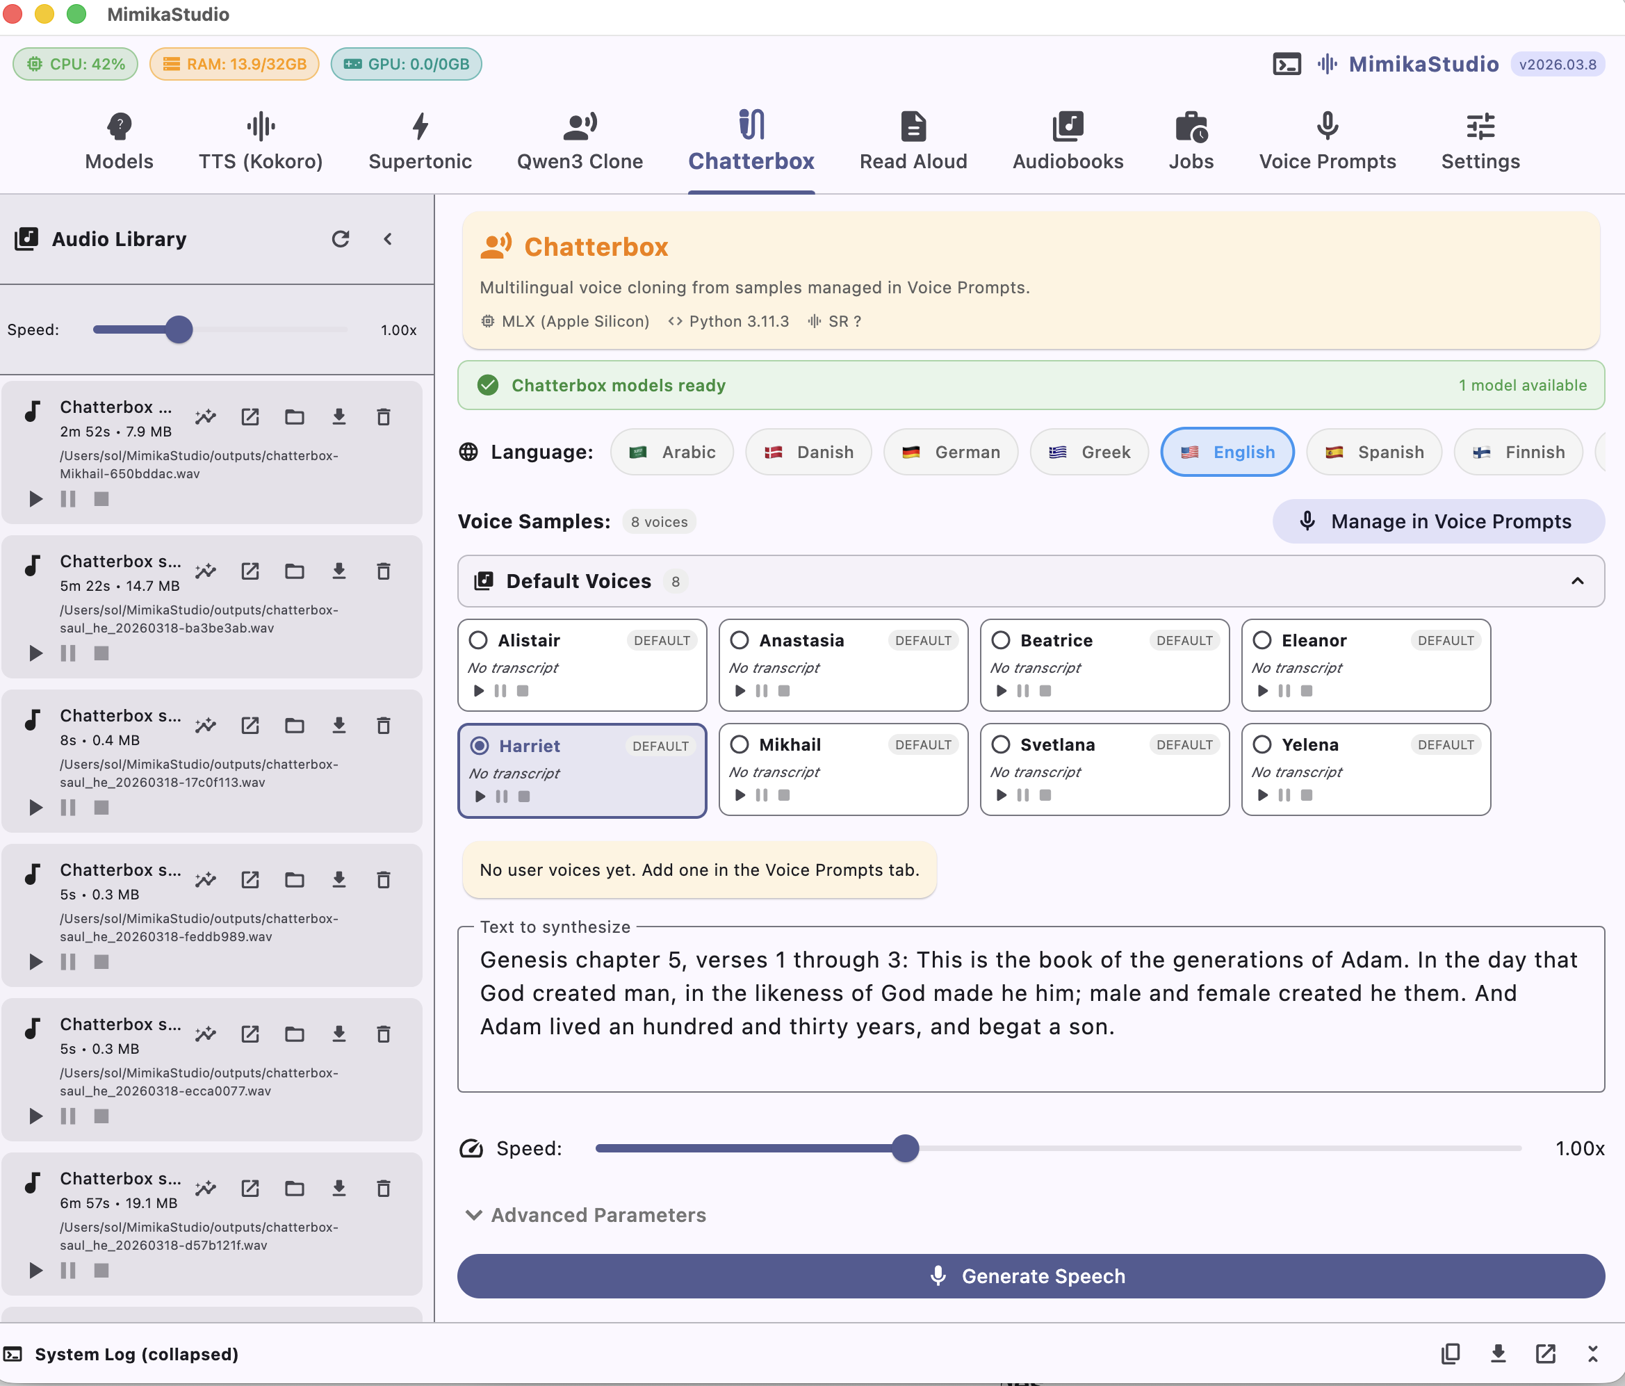
Task: Open externally the 6m 57s Chatterbox audio
Action: pyautogui.click(x=250, y=1187)
